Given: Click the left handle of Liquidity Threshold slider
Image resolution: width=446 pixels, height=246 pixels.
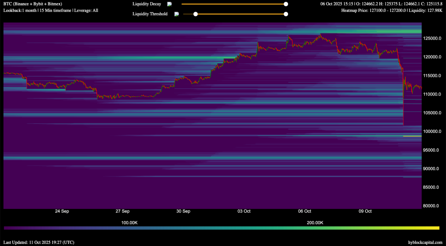Looking at the screenshot, I should click(196, 14).
